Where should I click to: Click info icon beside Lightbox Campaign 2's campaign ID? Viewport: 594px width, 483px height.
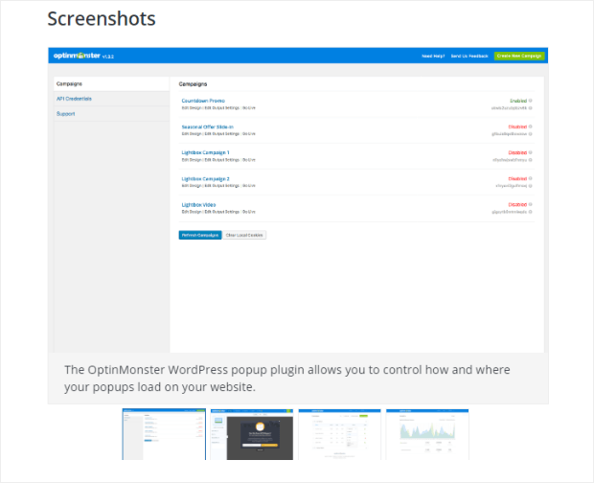(x=531, y=186)
